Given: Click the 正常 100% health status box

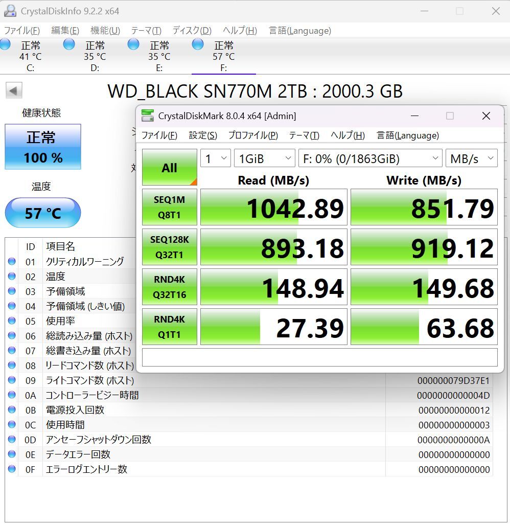Looking at the screenshot, I should tap(43, 147).
